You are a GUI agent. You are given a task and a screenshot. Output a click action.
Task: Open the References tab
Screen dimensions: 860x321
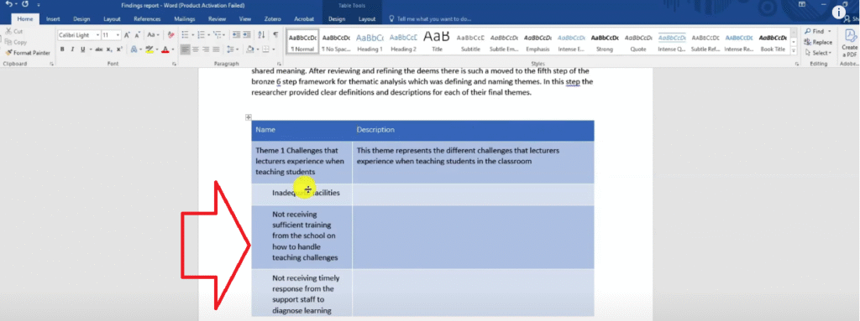tap(147, 18)
